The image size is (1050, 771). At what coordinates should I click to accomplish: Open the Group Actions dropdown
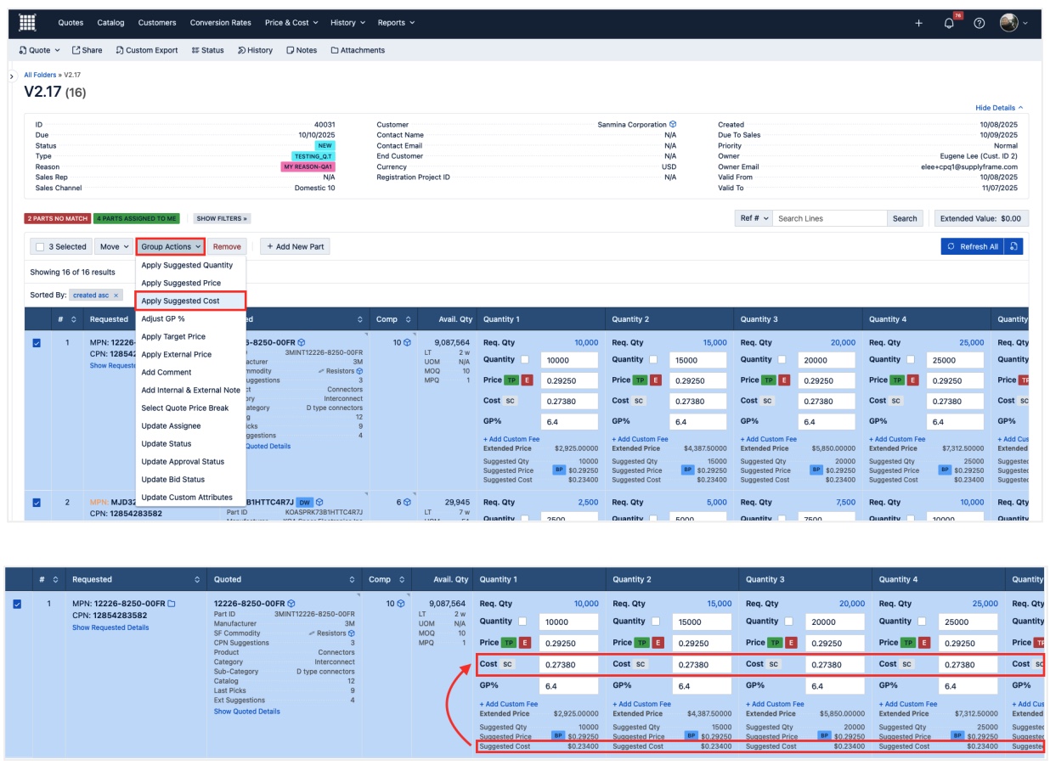[171, 246]
